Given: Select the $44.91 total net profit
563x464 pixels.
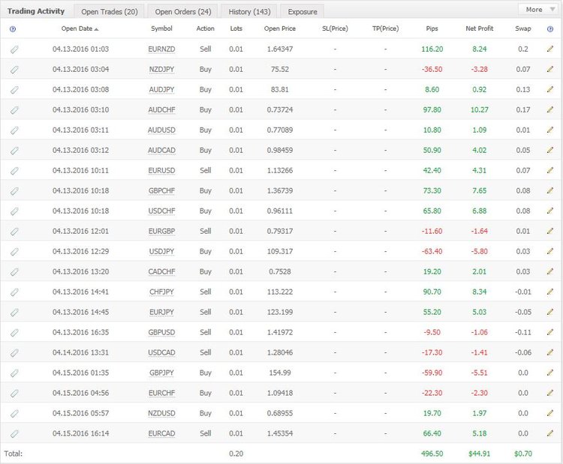Looking at the screenshot, I should (480, 454).
